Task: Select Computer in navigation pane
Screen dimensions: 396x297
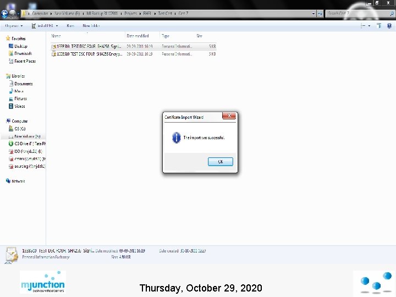Action: [20, 121]
